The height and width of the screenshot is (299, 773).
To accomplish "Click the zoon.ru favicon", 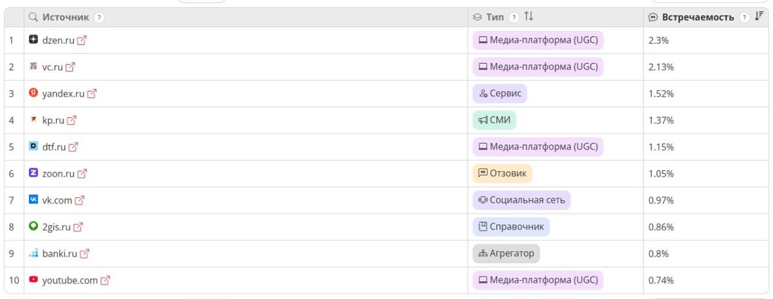I will [33, 173].
